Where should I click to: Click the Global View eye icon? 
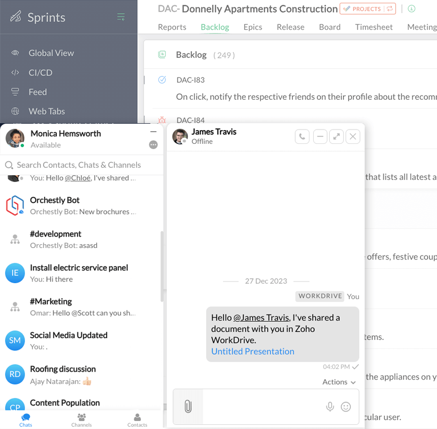pyautogui.click(x=15, y=53)
